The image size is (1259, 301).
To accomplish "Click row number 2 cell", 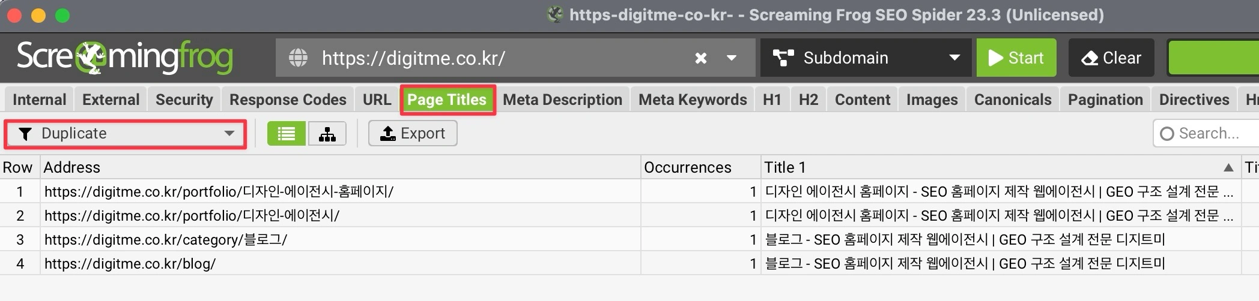I will (x=20, y=215).
